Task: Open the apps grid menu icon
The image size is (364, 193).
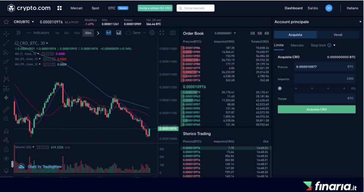Action: pos(59,8)
